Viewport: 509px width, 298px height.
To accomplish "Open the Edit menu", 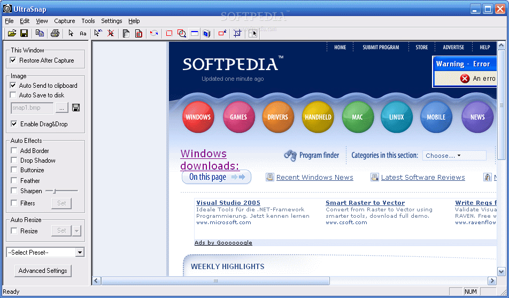I will (x=25, y=21).
